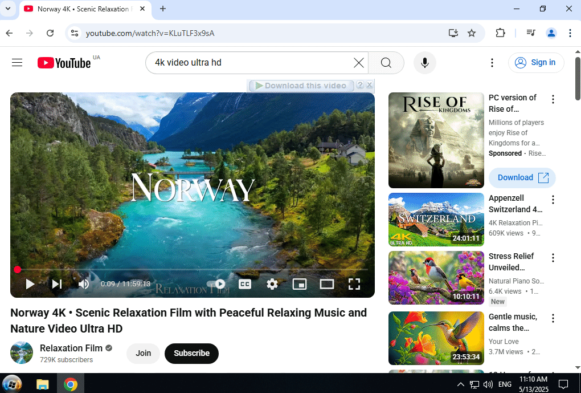This screenshot has width=581, height=393.
Task: Toggle closed captions on video
Action: point(245,284)
